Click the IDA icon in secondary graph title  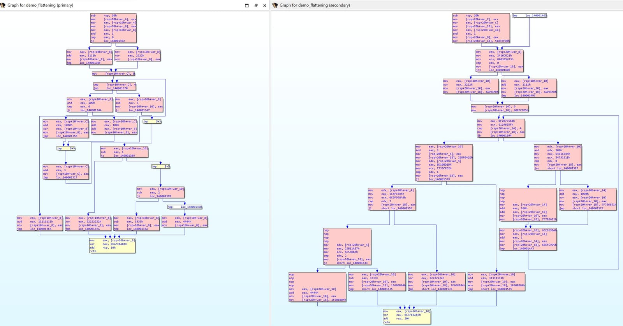pos(275,5)
